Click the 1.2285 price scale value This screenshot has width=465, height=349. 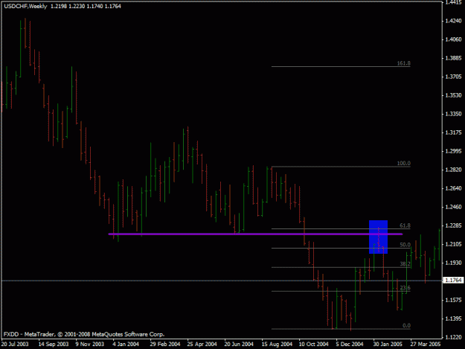(x=453, y=225)
